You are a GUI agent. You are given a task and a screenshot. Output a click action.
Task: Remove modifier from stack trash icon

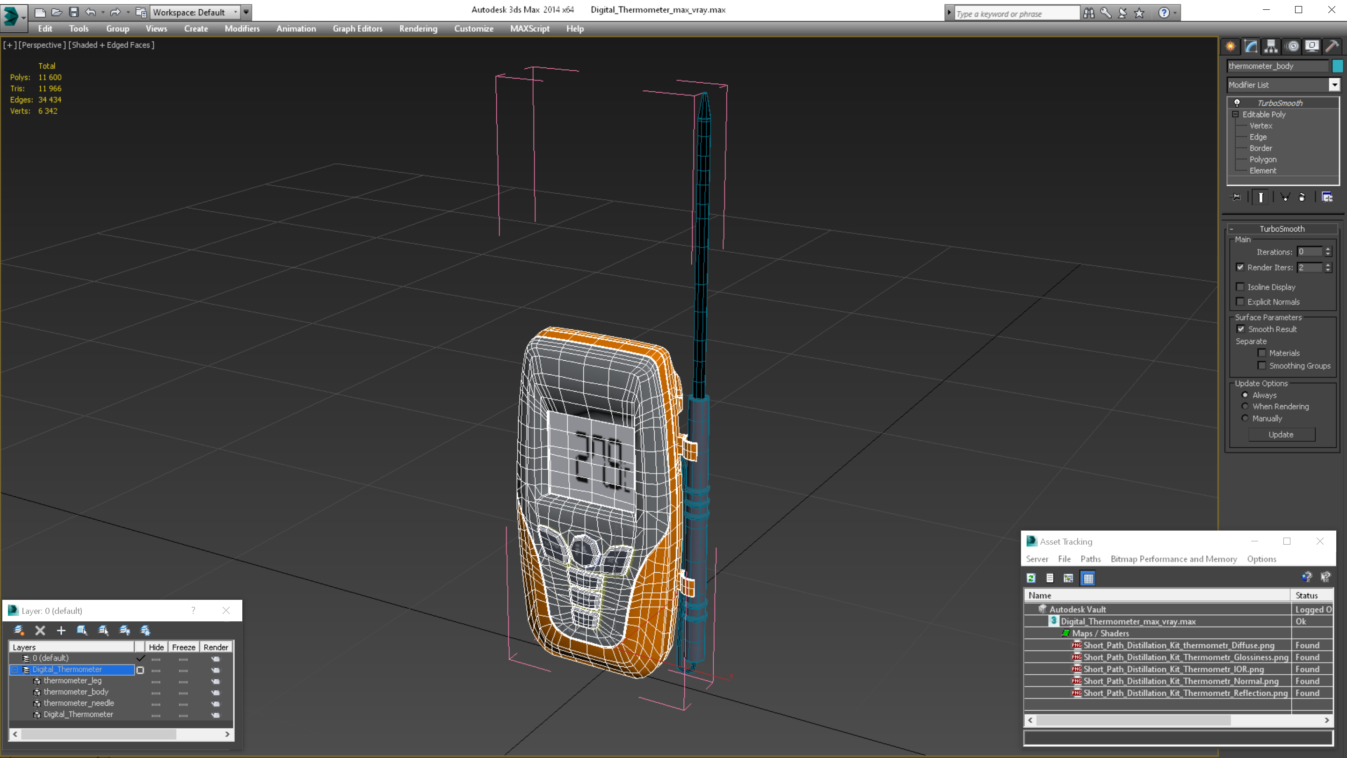coord(1302,197)
